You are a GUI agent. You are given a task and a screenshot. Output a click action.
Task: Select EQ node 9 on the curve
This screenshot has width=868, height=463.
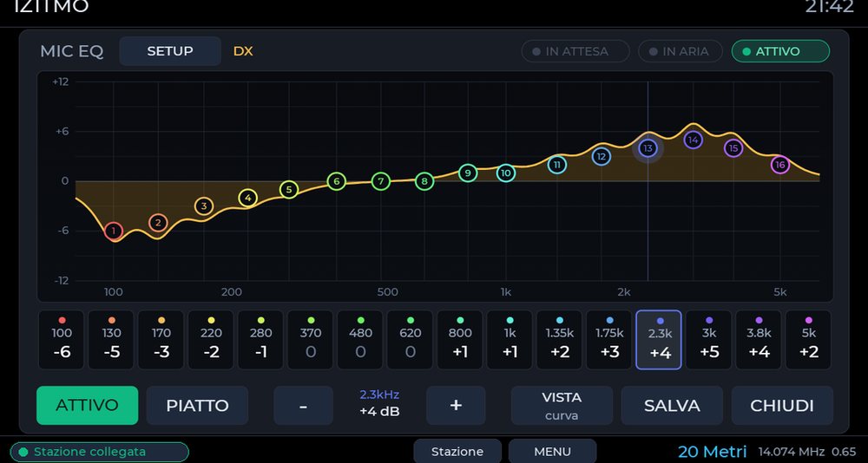pyautogui.click(x=468, y=173)
